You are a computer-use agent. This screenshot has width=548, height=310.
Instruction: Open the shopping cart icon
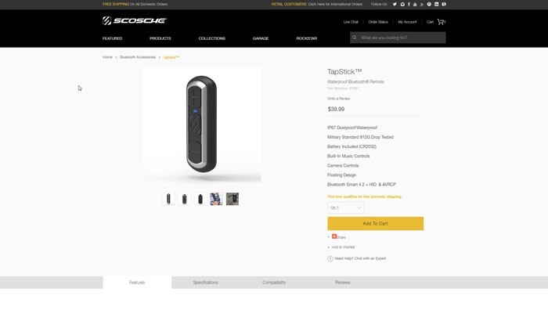[x=441, y=22]
